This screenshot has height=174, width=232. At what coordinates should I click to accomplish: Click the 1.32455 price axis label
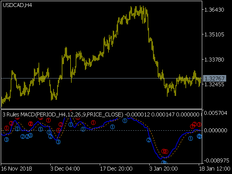coord(214,84)
